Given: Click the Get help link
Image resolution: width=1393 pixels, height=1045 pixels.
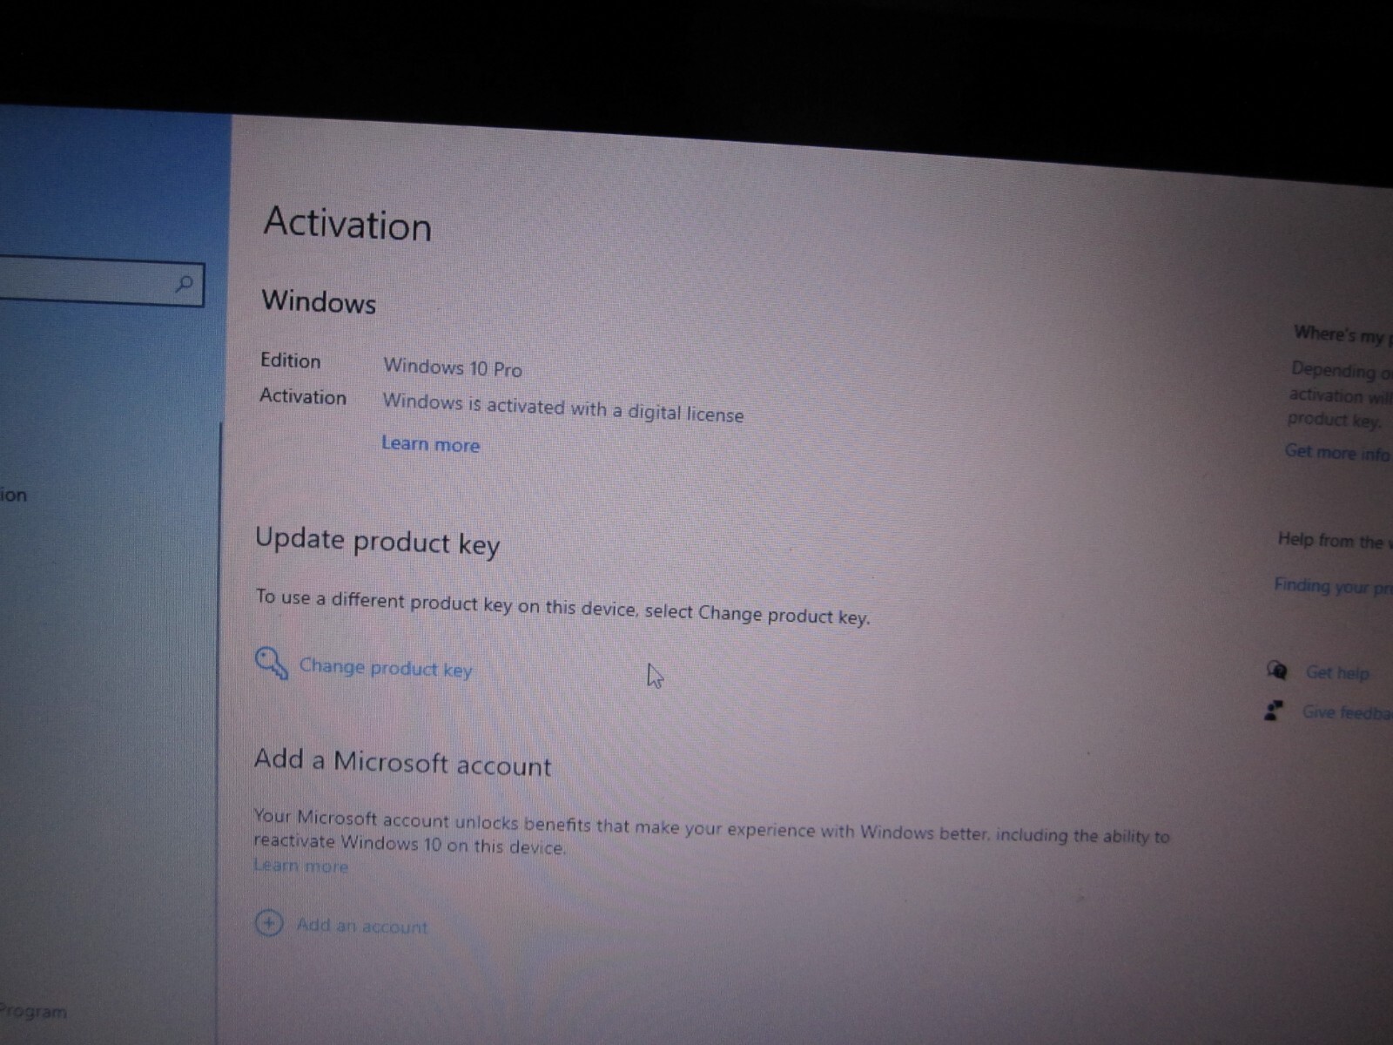Looking at the screenshot, I should click(x=1337, y=672).
